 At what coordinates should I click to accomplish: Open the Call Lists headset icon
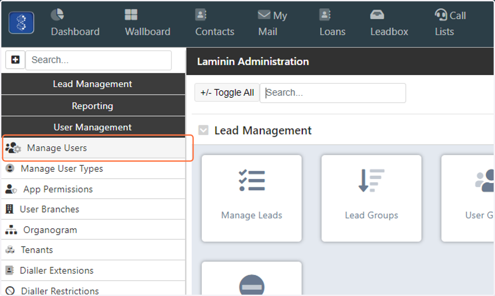click(x=441, y=15)
